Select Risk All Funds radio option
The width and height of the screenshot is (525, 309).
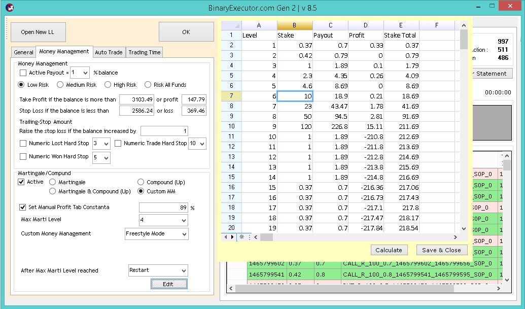coord(148,85)
